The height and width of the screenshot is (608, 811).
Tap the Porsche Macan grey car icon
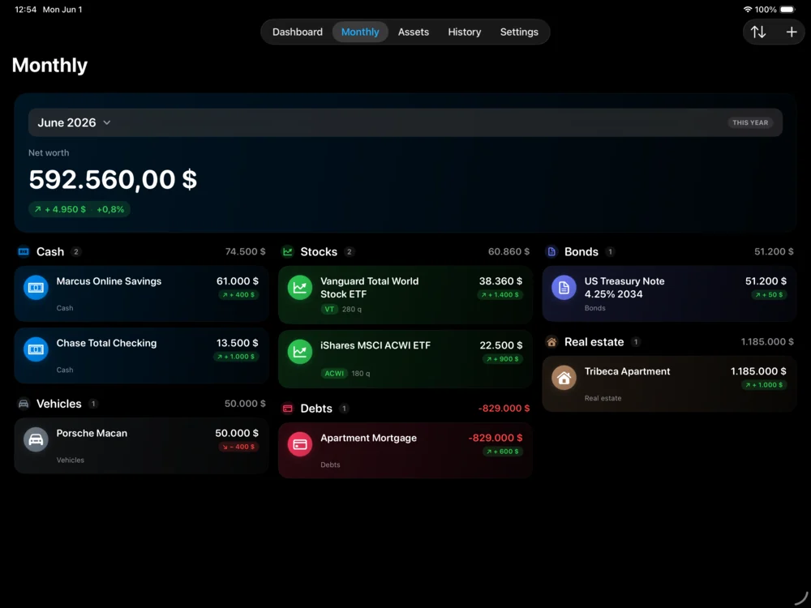click(x=36, y=439)
